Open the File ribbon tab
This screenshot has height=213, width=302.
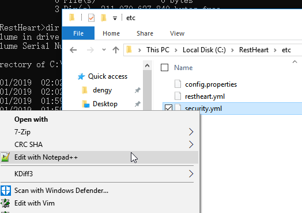(78, 33)
